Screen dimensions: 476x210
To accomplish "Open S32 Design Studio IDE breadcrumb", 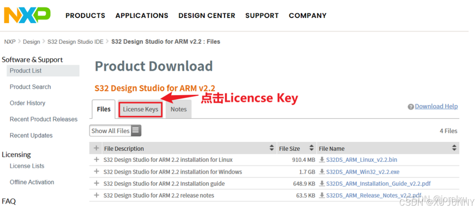I will [x=75, y=42].
